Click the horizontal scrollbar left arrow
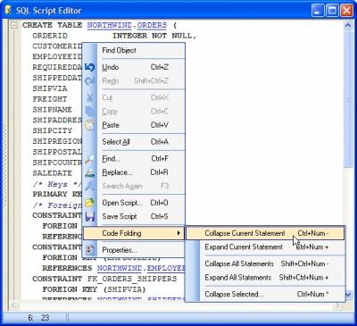 13,305
